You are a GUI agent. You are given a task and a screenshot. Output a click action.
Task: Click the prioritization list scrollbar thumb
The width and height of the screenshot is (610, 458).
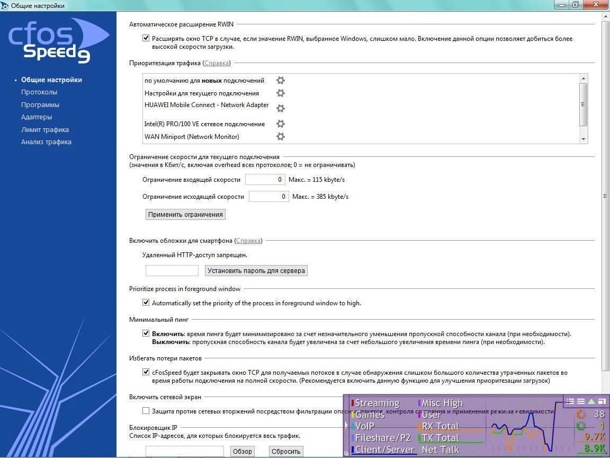coord(583,104)
